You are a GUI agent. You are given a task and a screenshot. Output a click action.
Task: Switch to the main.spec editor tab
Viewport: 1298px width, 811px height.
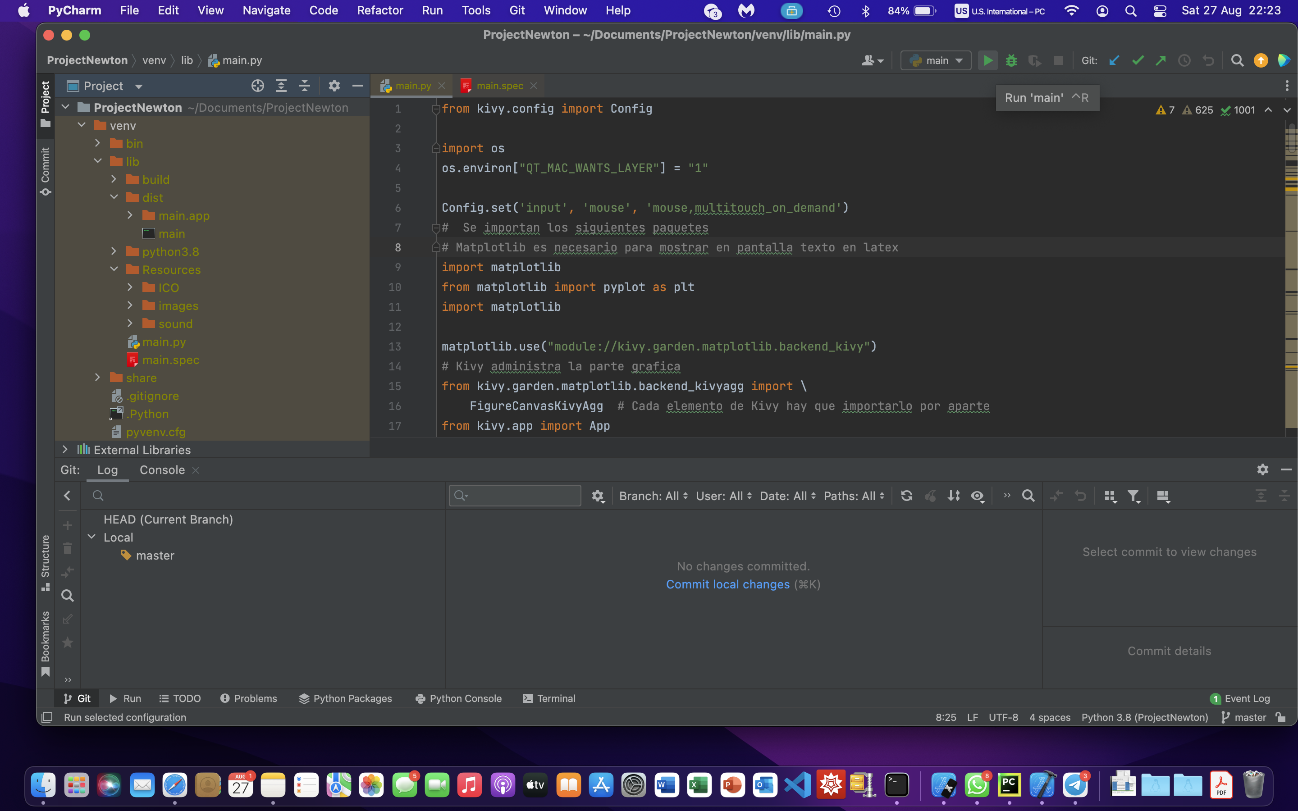coord(499,86)
